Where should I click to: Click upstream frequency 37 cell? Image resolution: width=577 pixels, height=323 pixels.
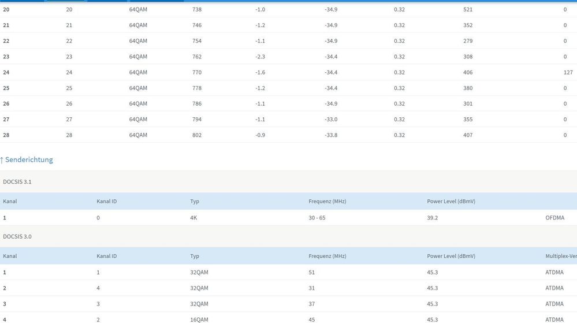[312, 304]
